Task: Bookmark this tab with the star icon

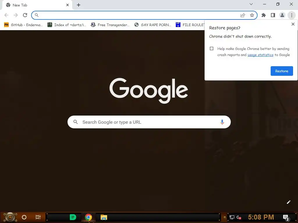Action: click(252, 15)
